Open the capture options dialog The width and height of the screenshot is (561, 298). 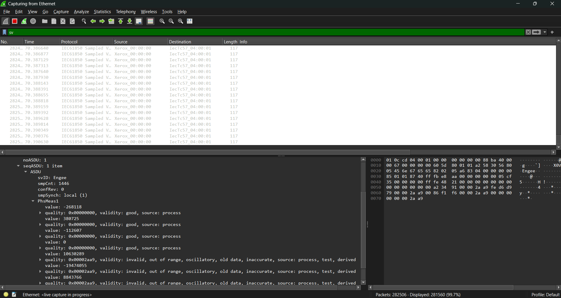coord(33,21)
